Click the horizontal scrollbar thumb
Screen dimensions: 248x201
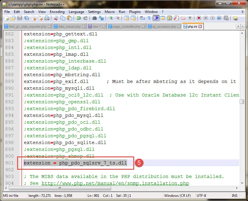click(60, 188)
